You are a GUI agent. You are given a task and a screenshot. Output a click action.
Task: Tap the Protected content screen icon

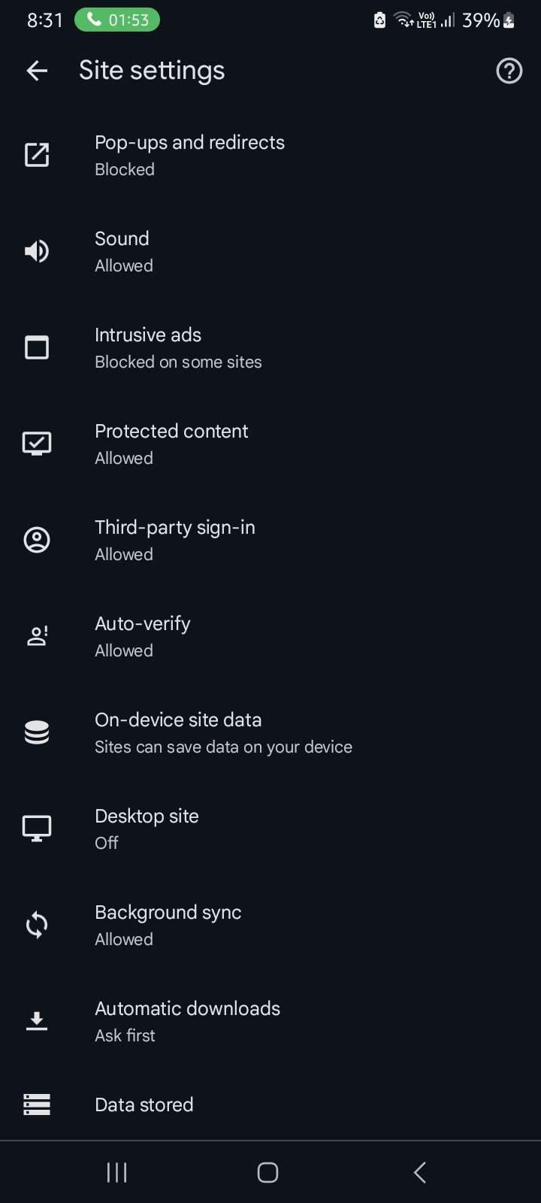coord(37,444)
